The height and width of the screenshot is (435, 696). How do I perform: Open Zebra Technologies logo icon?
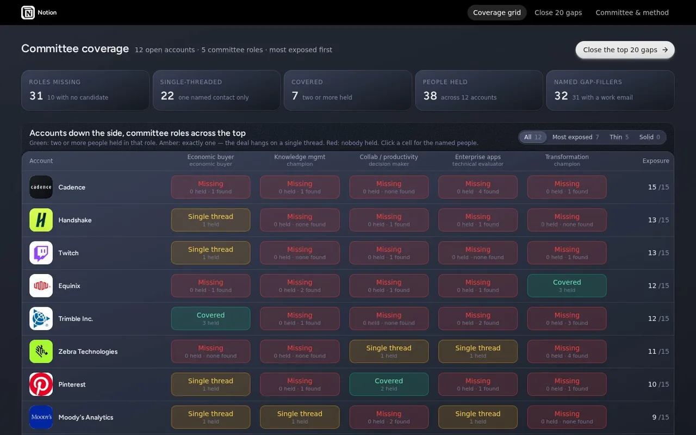pyautogui.click(x=41, y=352)
